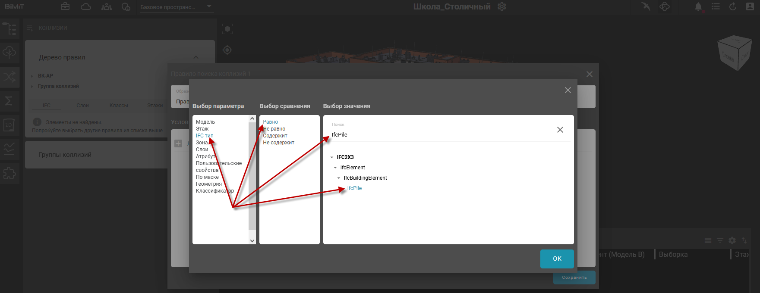Image resolution: width=760 pixels, height=293 pixels.
Task: Open the collisions shuffle icon in left sidebar
Action: pyautogui.click(x=9, y=77)
